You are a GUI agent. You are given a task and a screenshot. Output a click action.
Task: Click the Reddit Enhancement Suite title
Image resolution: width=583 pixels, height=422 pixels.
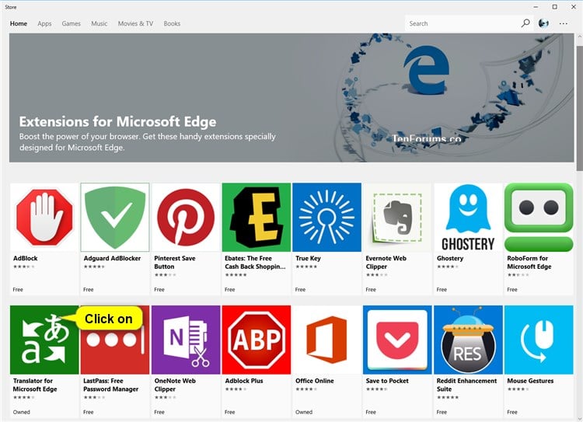coord(466,385)
